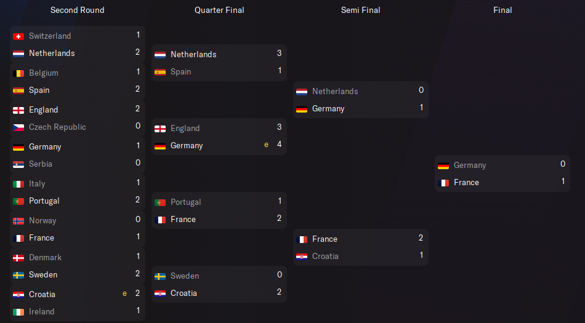Click extra-time 'e' marker beside Croatia in Second Round
Screen dimensions: 585x323
click(x=125, y=293)
